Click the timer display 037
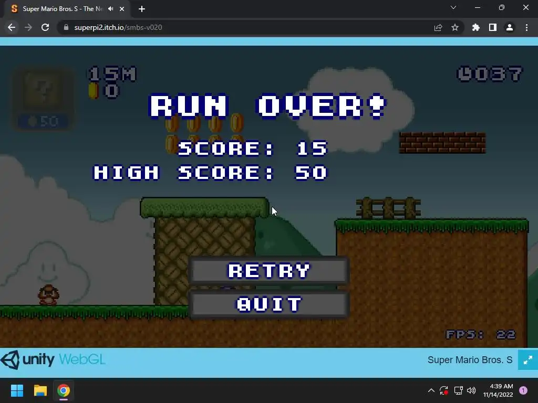 point(490,74)
